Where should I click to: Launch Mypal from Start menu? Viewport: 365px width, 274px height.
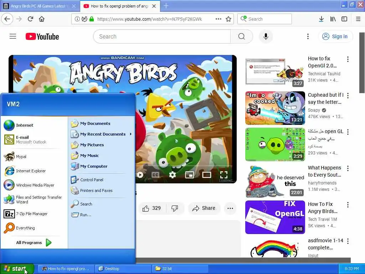34,157
